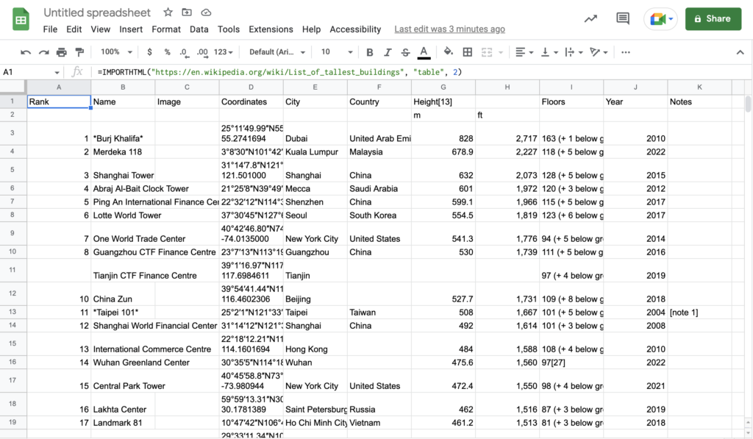
Task: Select the [note 1] cell
Action: click(700, 313)
